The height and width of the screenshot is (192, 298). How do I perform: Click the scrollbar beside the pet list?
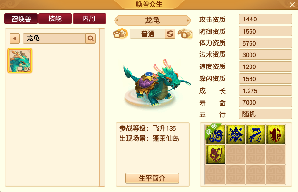point(102,107)
